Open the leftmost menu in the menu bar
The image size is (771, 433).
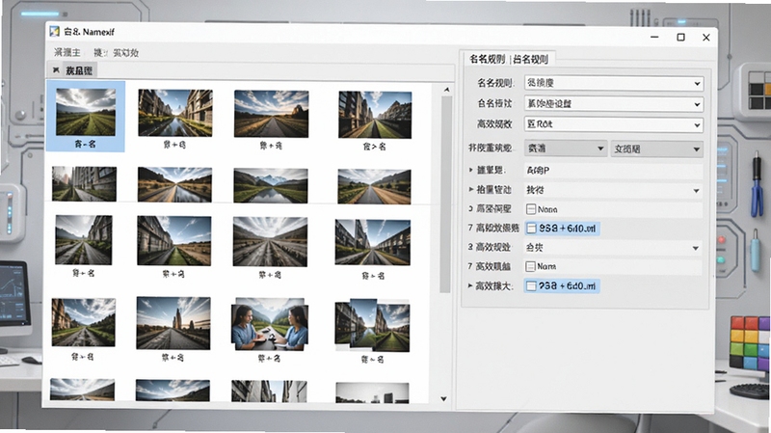click(67, 53)
